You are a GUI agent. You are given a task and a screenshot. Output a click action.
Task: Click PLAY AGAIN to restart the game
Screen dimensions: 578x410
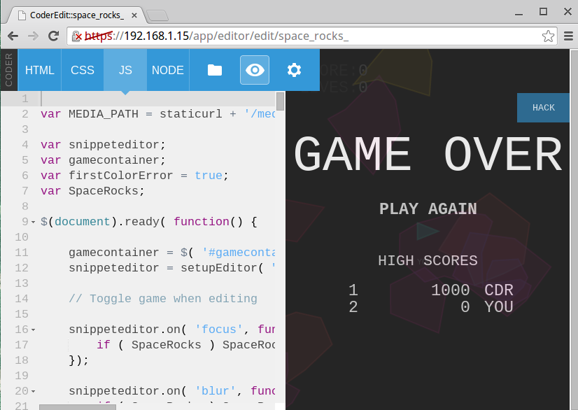point(428,208)
